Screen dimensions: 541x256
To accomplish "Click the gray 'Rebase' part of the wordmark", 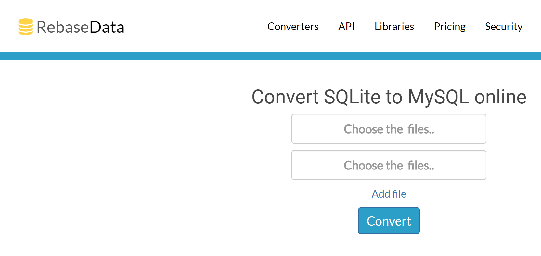I will (62, 27).
